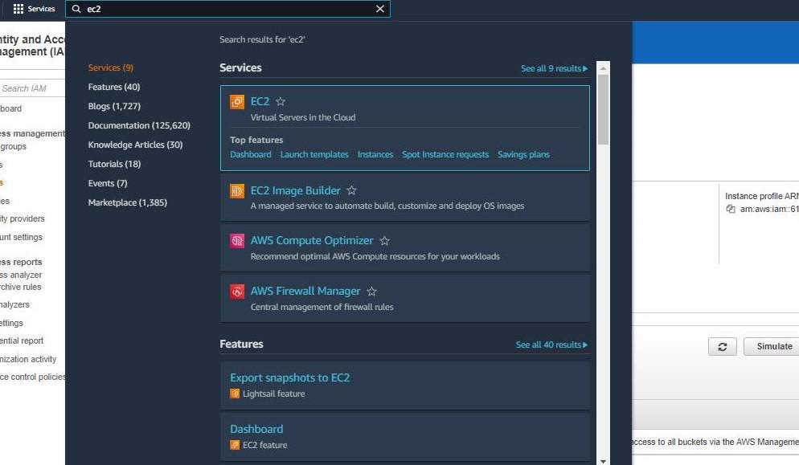Click the Search IAM field
The height and width of the screenshot is (465, 799).
tap(31, 88)
